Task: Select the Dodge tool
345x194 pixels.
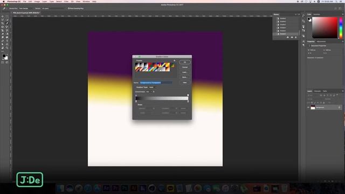Action: click(7, 37)
